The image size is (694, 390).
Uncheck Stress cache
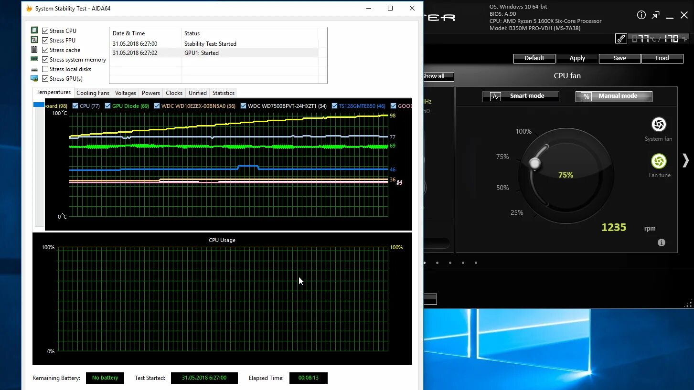[x=45, y=50]
